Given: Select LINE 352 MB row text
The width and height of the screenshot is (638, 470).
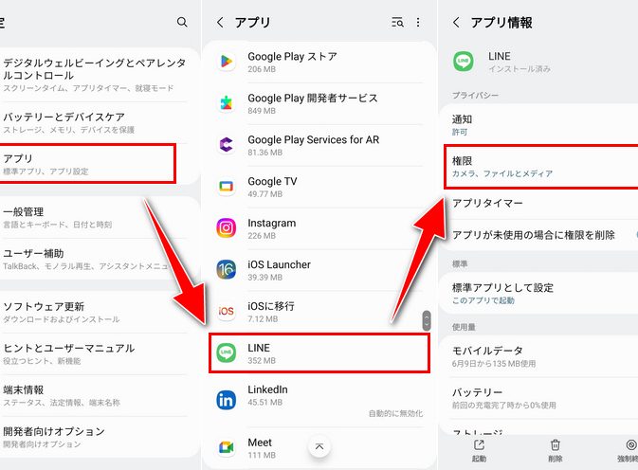Looking at the screenshot, I should pyautogui.click(x=262, y=353).
